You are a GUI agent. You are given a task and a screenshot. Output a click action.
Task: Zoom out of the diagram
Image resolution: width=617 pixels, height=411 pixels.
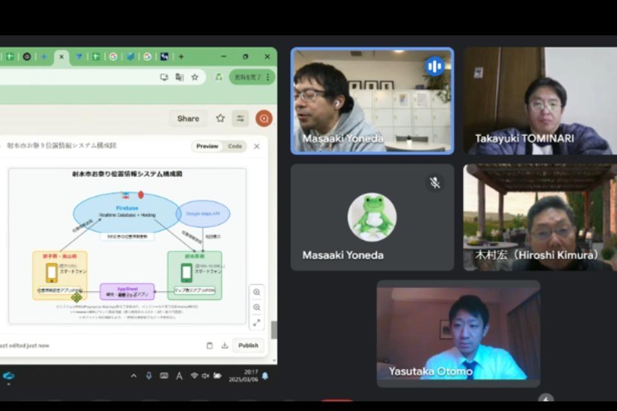256,308
